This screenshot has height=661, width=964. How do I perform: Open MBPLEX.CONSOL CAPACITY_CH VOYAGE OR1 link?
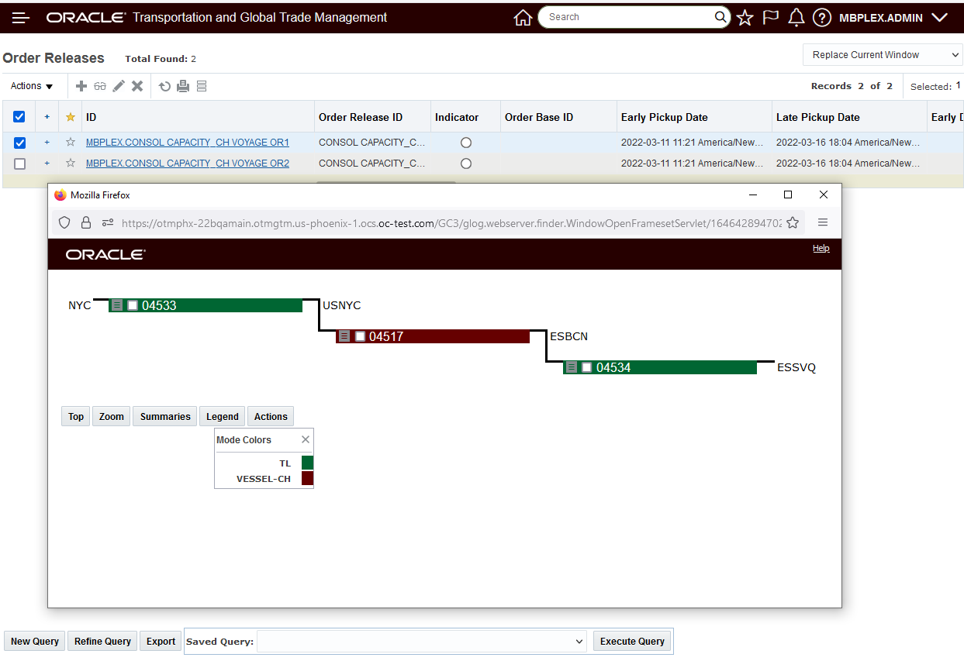[x=188, y=143]
